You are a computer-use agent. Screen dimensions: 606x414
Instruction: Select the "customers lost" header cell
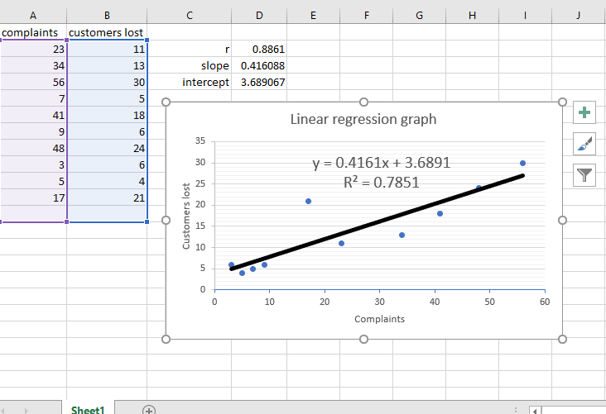(106, 32)
